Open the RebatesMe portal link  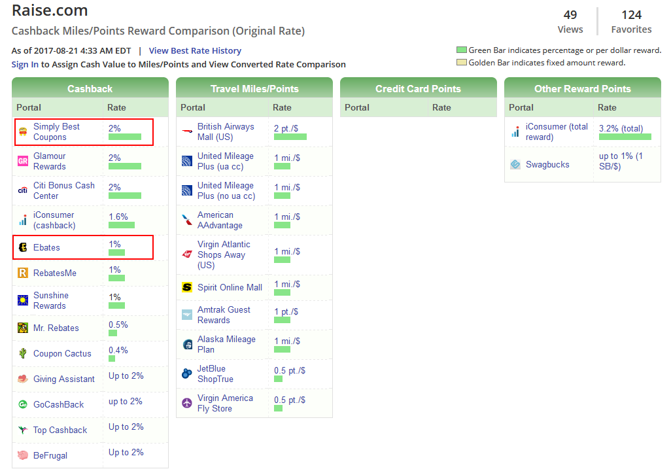click(x=55, y=273)
